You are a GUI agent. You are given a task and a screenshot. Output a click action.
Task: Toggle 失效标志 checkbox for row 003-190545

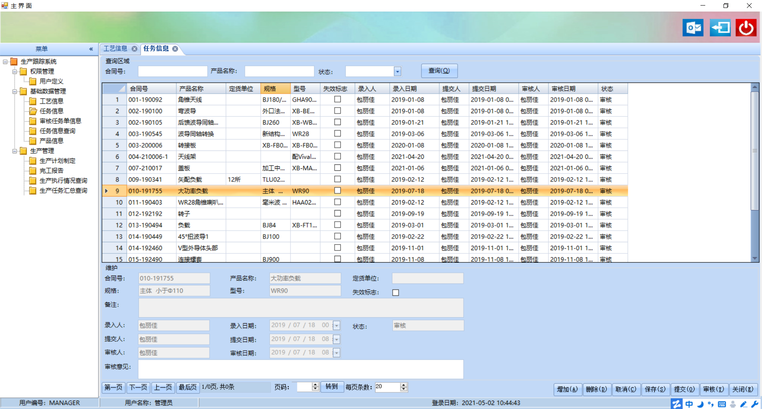tap(338, 133)
